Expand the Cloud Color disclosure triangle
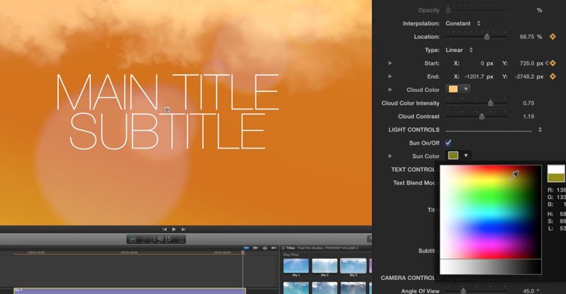The image size is (566, 294). tap(390, 90)
